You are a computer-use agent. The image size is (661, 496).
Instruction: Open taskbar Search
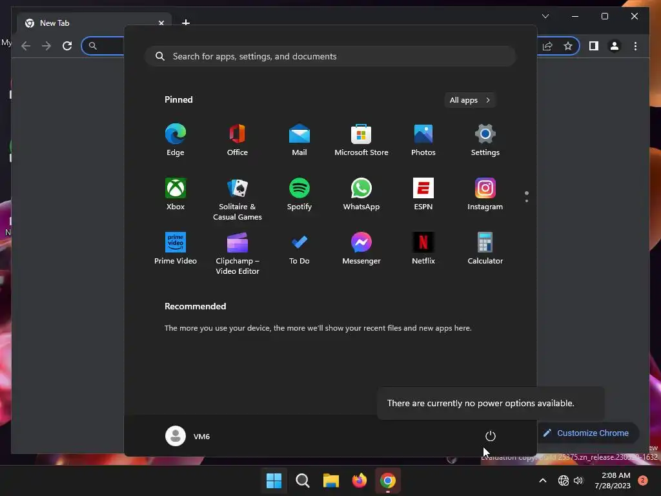pos(302,480)
